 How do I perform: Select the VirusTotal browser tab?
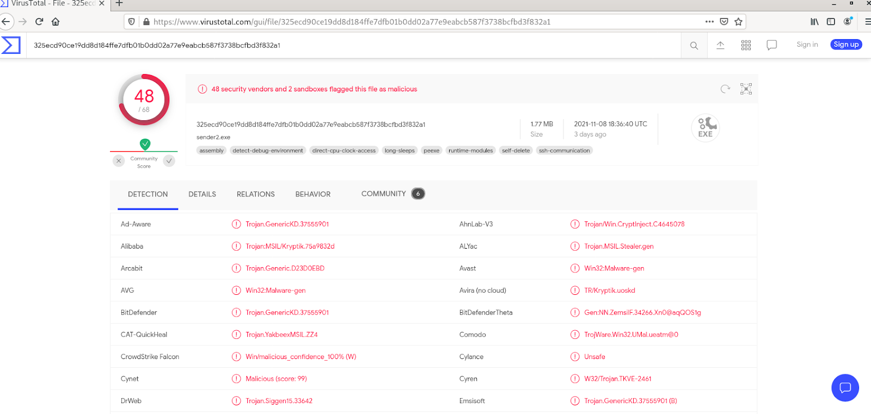coord(53,4)
